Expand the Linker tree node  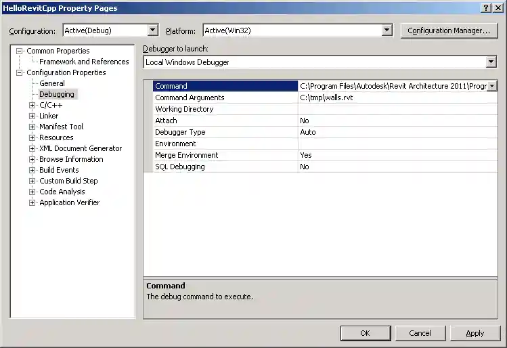(x=32, y=116)
